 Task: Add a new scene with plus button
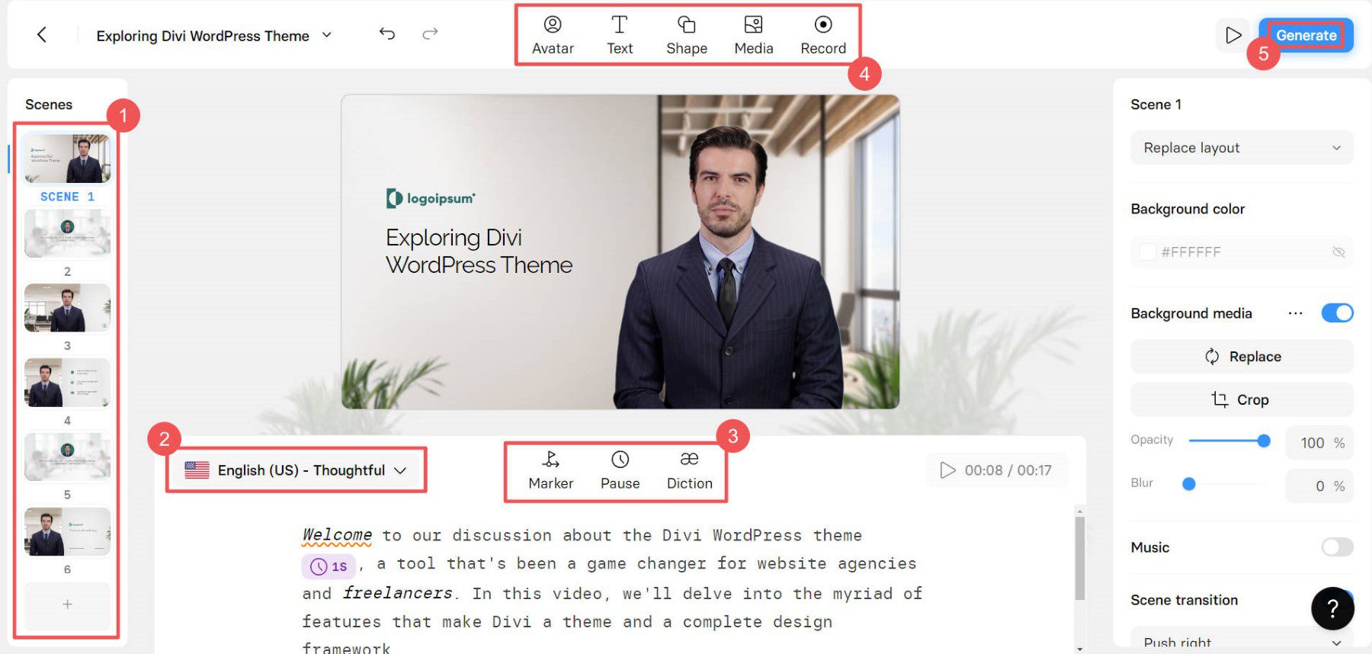(67, 604)
